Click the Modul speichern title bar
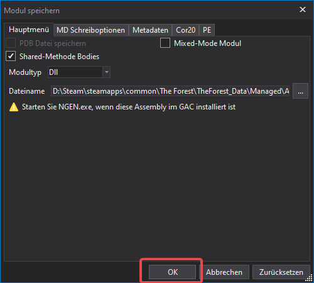This screenshot has height=283, width=314. pos(146,11)
